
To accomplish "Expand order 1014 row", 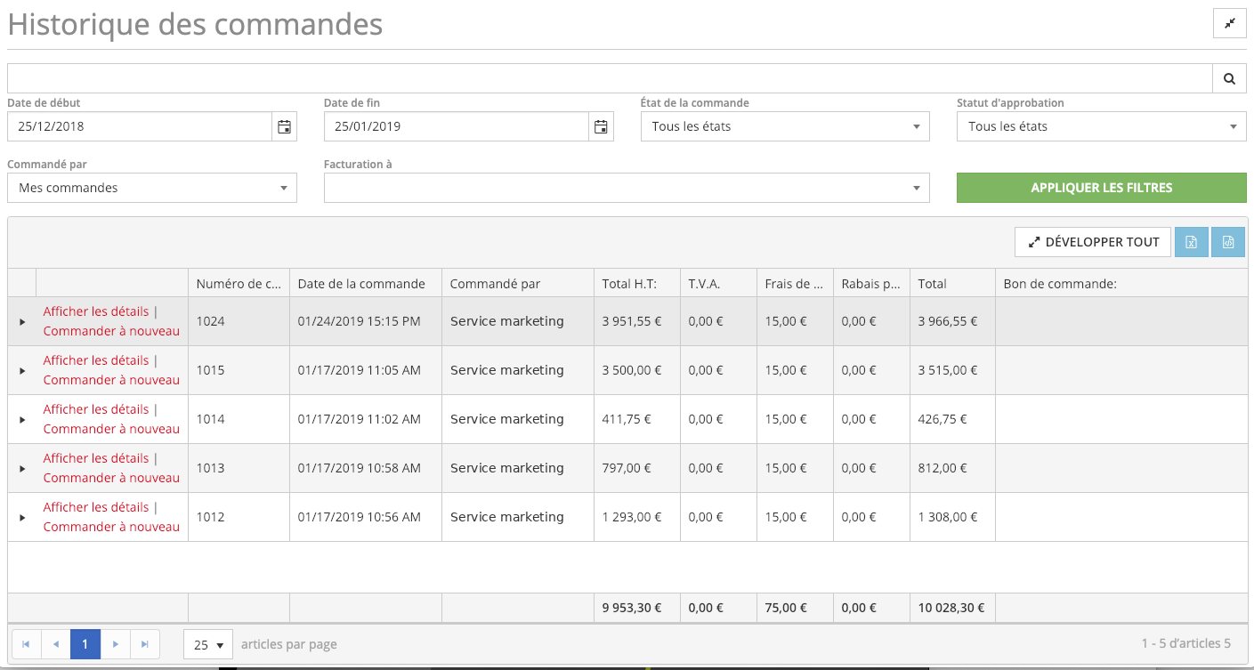I will point(22,419).
